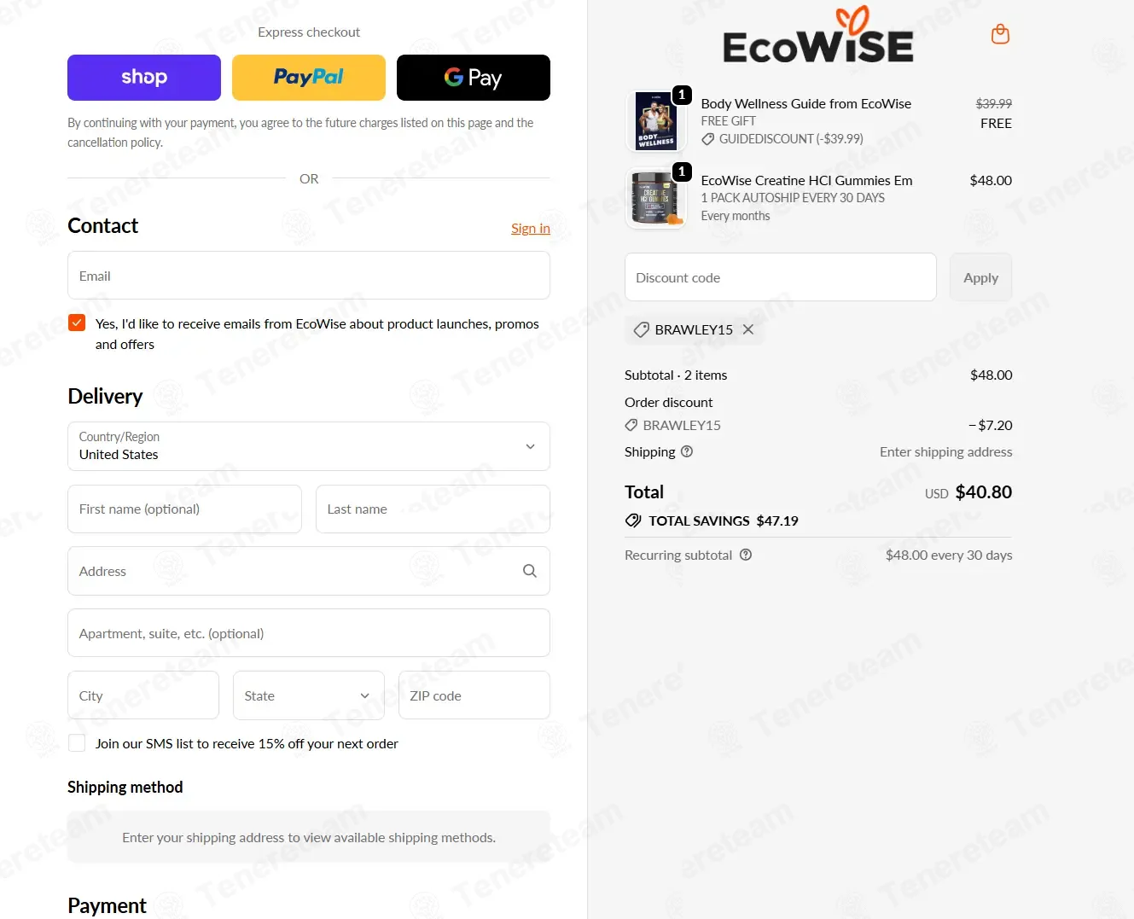The height and width of the screenshot is (919, 1134).
Task: Pay with Shop Pay button
Action: [x=144, y=78]
